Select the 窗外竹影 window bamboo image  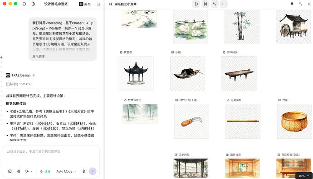[x=242, y=168]
